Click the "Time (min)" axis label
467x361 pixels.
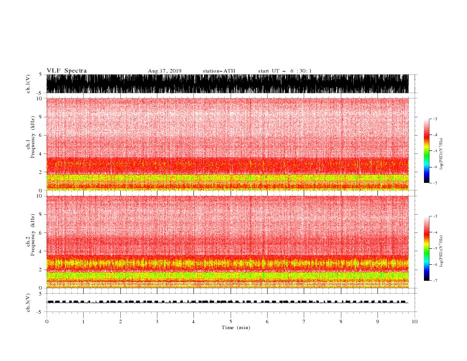pyautogui.click(x=236, y=327)
